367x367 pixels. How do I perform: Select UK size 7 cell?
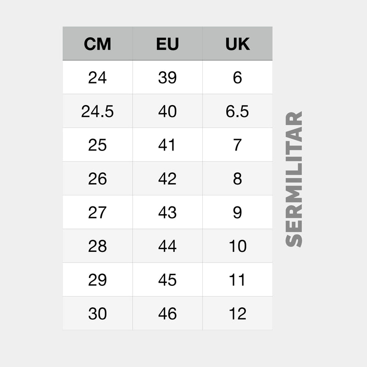237,145
